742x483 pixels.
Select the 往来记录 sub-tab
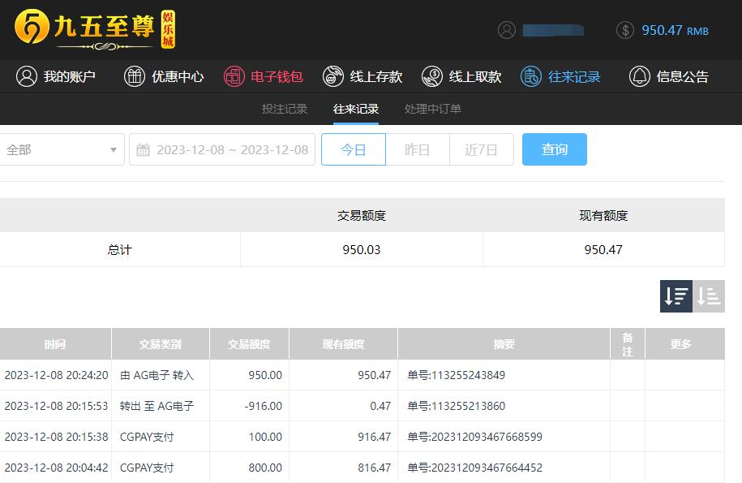click(356, 109)
